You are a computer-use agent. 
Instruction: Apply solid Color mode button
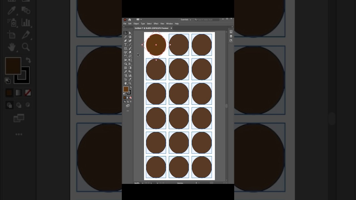coord(125,98)
